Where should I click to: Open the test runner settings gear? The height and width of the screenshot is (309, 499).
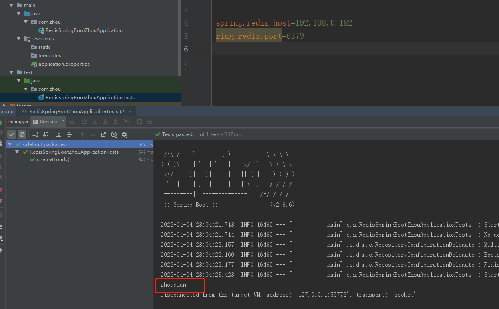124,134
